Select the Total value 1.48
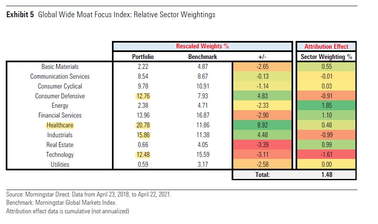Image resolution: width=378 pixels, height=224 pixels. tap(326, 175)
